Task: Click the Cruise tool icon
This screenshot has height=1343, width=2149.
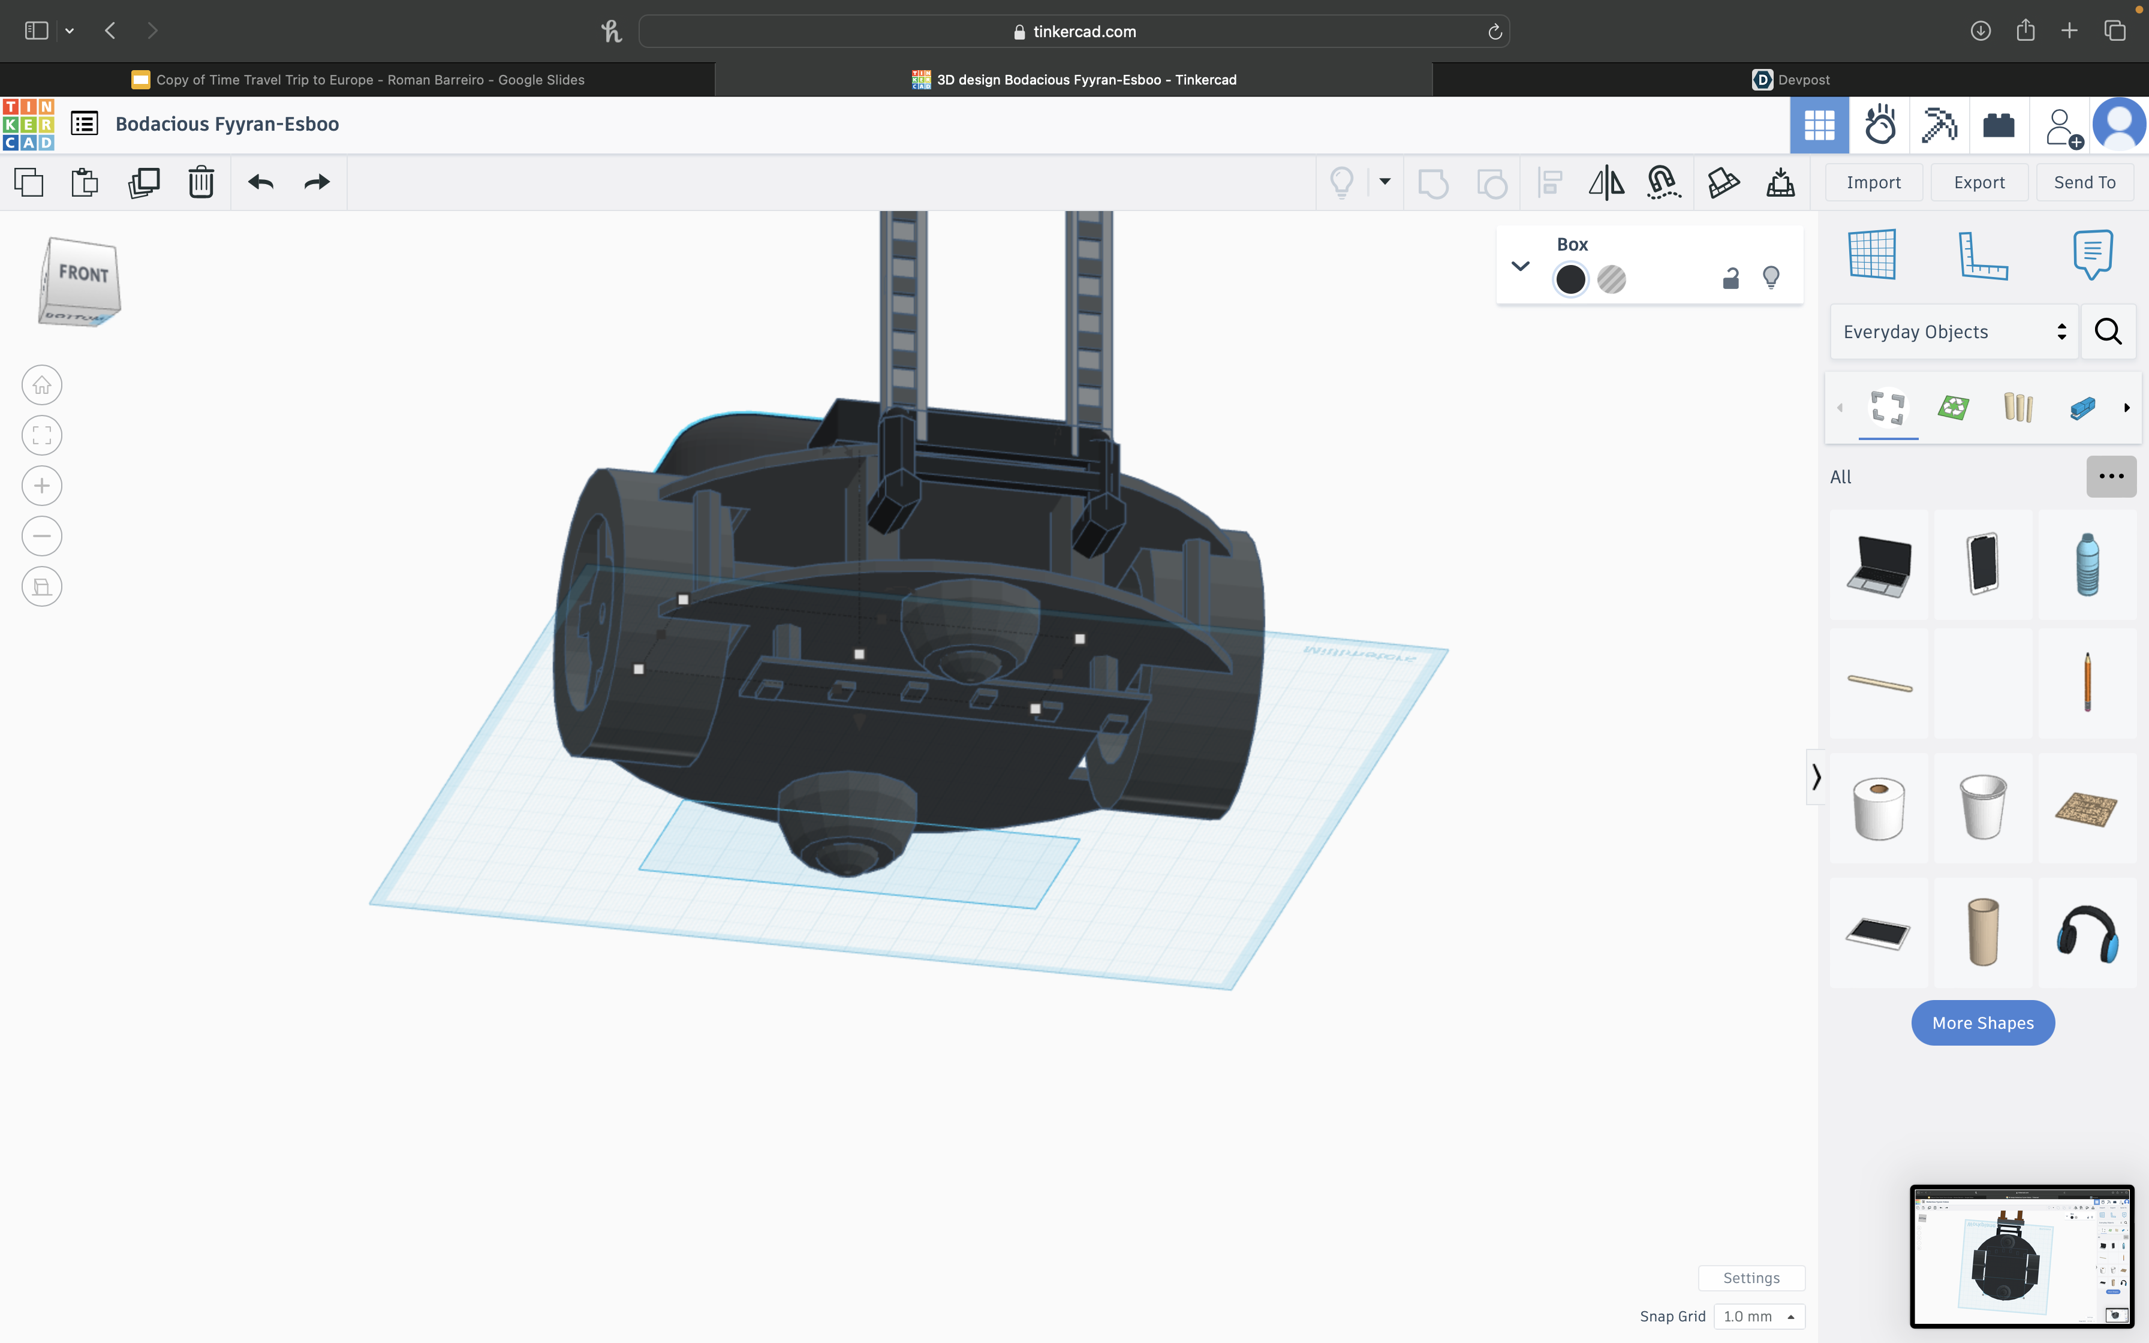Action: click(x=1663, y=182)
